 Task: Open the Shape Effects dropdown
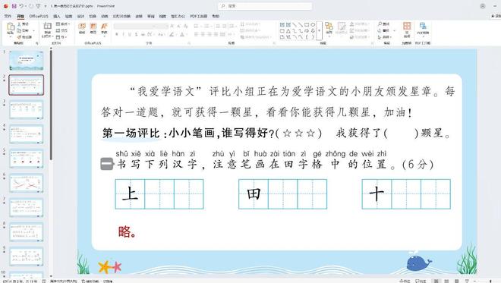tap(359, 37)
